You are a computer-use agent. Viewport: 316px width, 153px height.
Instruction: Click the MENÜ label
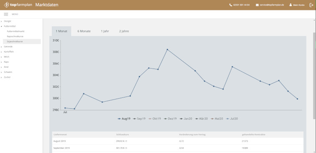(x=15, y=14)
